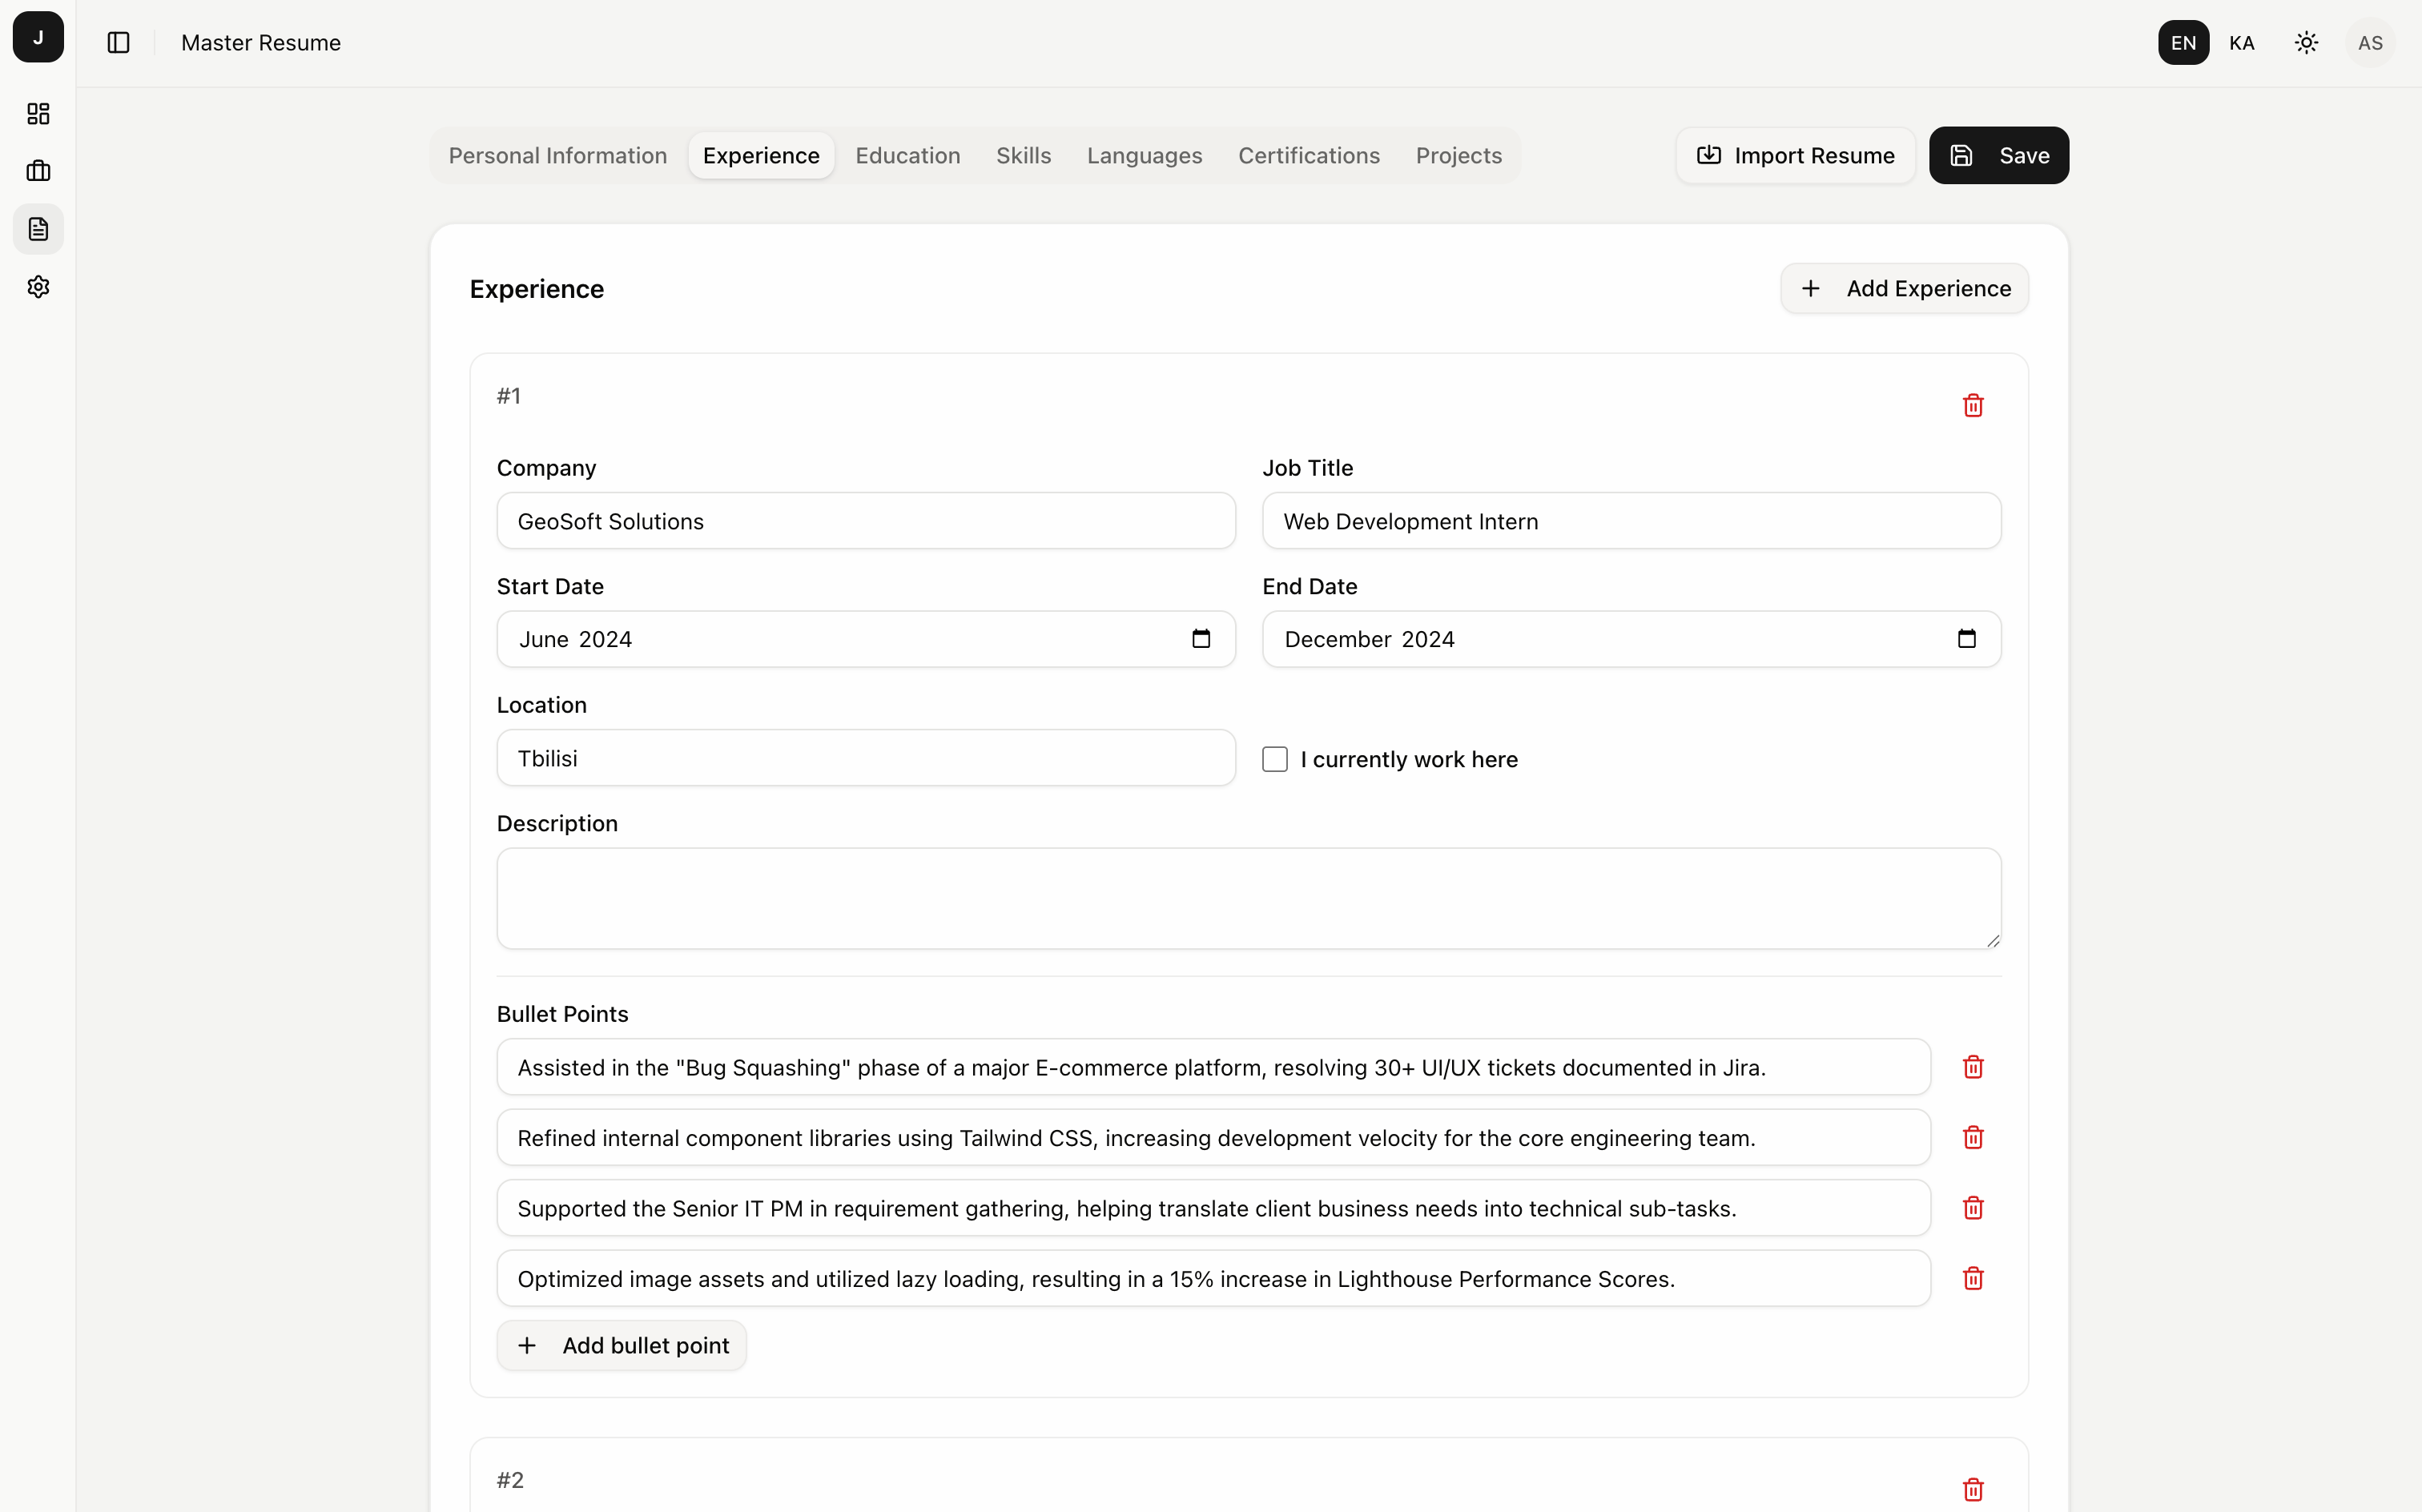Delete experience entry #2 with trash icon

point(1972,1489)
